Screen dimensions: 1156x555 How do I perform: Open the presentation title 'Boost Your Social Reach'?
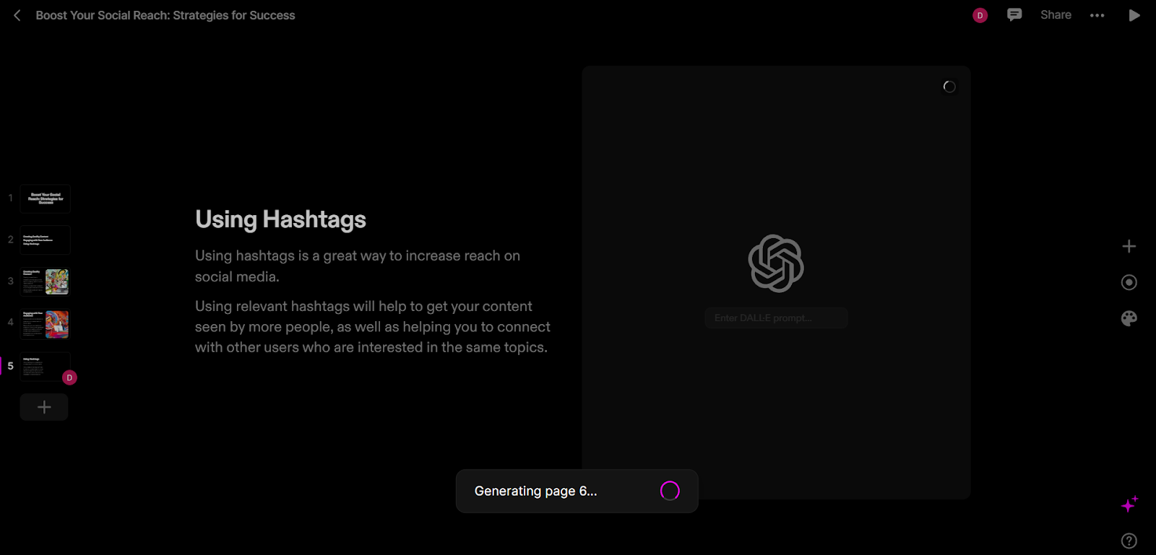click(165, 15)
